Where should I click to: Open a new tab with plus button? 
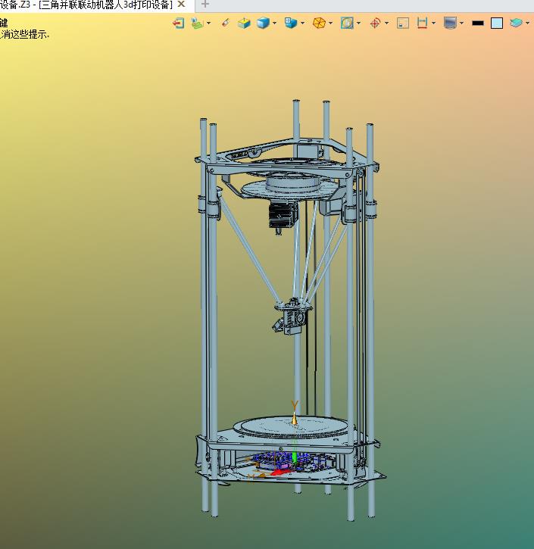[205, 5]
